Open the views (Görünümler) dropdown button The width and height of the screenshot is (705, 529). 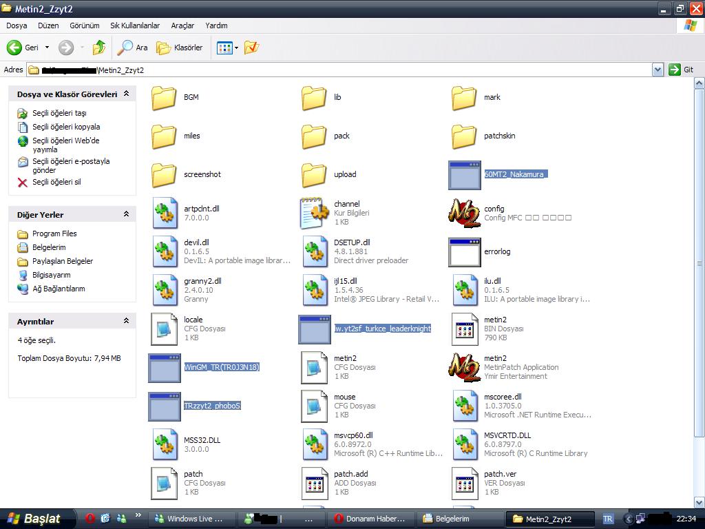227,48
